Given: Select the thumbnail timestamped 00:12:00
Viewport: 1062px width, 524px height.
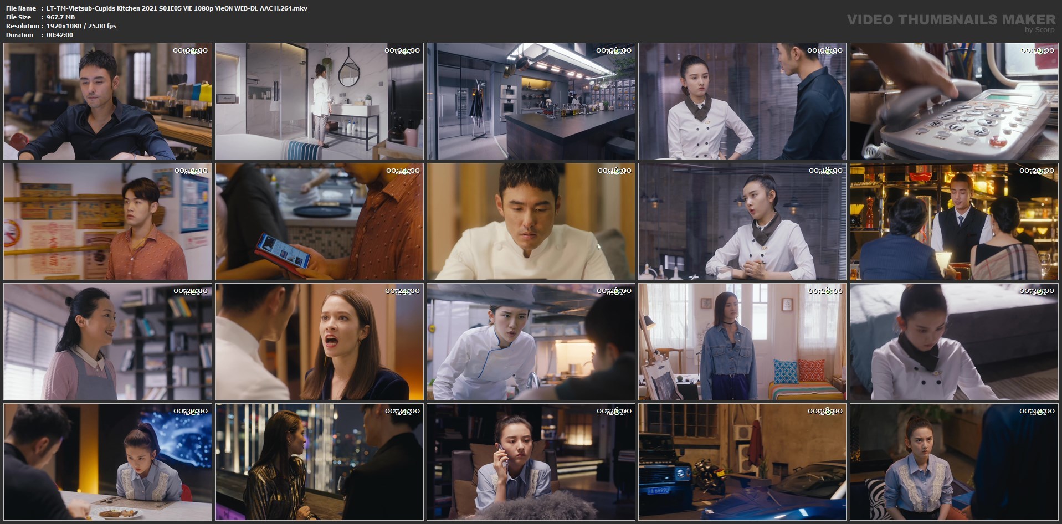Looking at the screenshot, I should click(107, 222).
